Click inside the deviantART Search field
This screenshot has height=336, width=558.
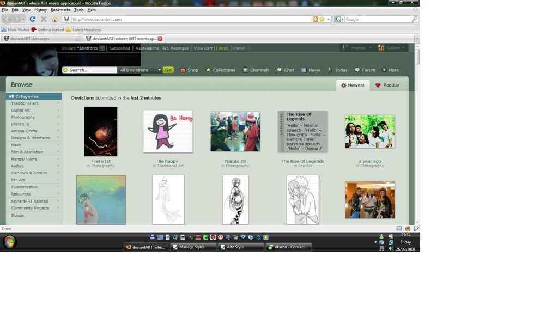tap(91, 70)
